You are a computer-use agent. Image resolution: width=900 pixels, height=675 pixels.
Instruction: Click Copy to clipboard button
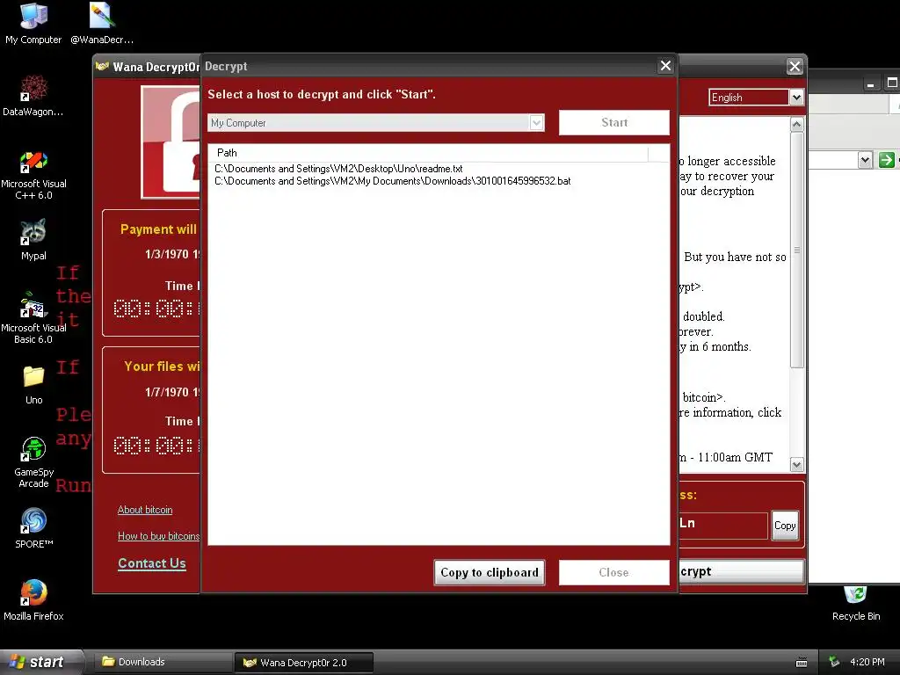(490, 572)
